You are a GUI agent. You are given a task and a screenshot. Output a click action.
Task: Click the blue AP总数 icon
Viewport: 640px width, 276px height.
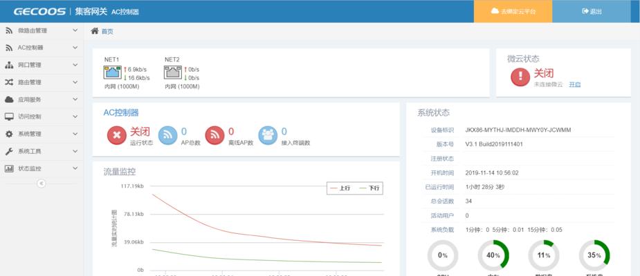coord(167,135)
